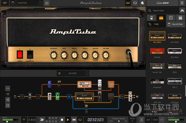Toggle the input D mode indicator
The height and width of the screenshot is (123, 186).
coord(32,120)
